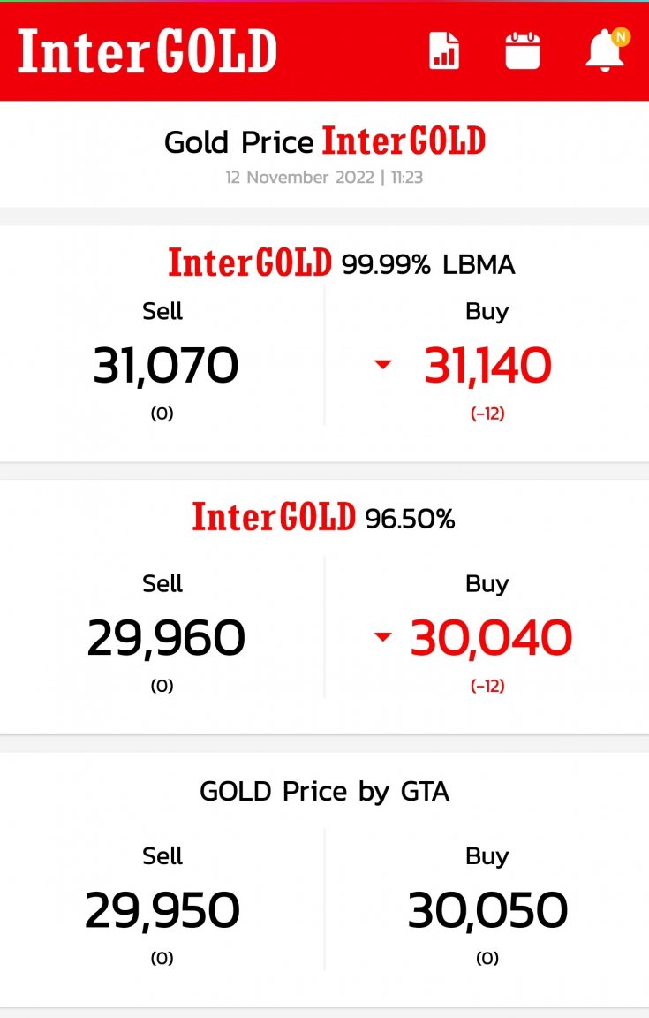649x1018 pixels.
Task: Tap the Gold Price InterGOLD title
Action: click(x=325, y=141)
